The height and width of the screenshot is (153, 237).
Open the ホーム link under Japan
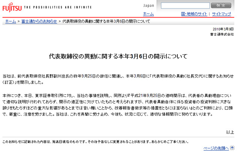tap(148, 14)
